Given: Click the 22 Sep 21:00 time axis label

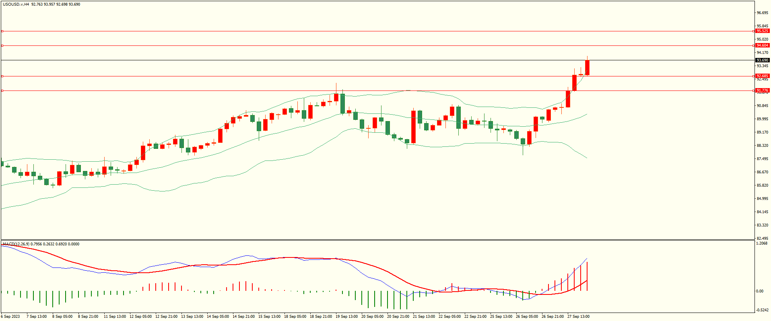Looking at the screenshot, I should [x=475, y=317].
